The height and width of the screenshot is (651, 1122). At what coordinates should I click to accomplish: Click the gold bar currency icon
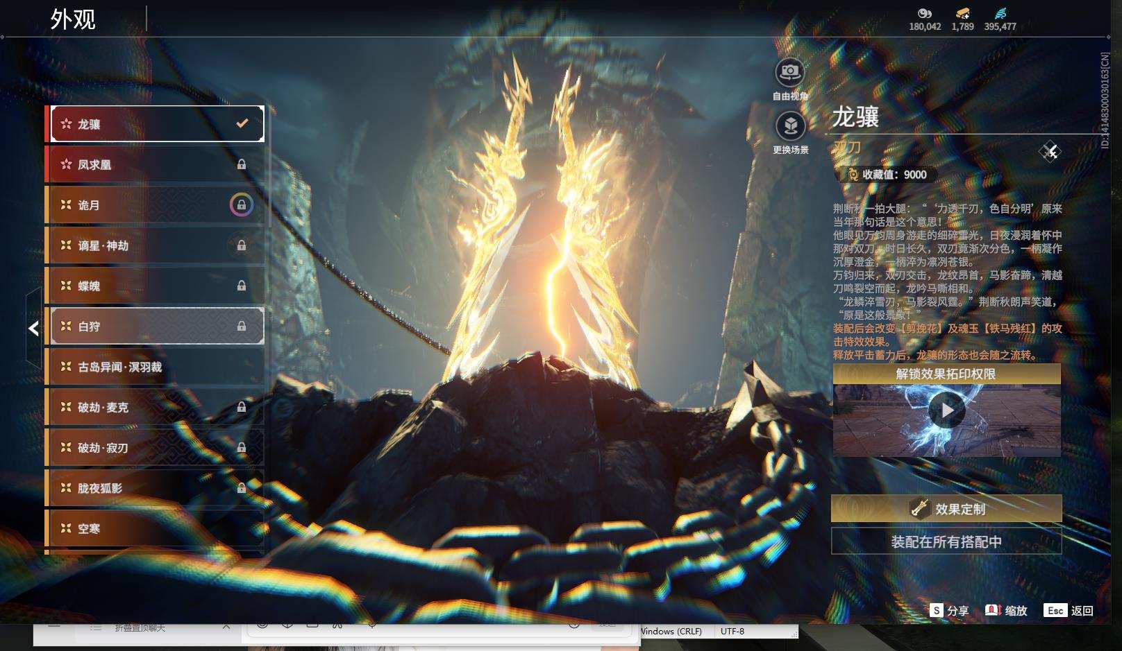(x=963, y=13)
